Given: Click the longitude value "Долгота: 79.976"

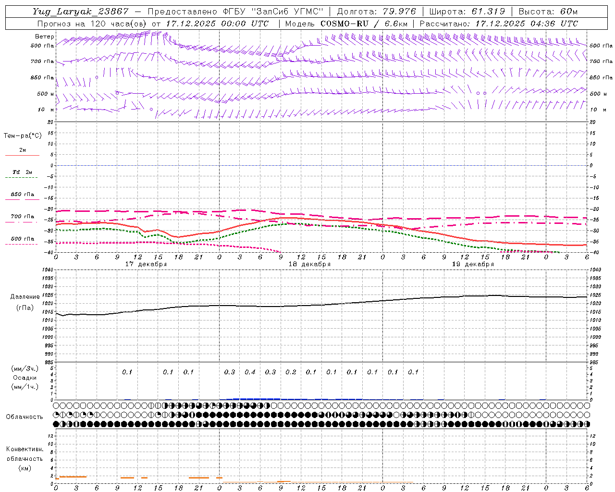Looking at the screenshot, I should [377, 12].
